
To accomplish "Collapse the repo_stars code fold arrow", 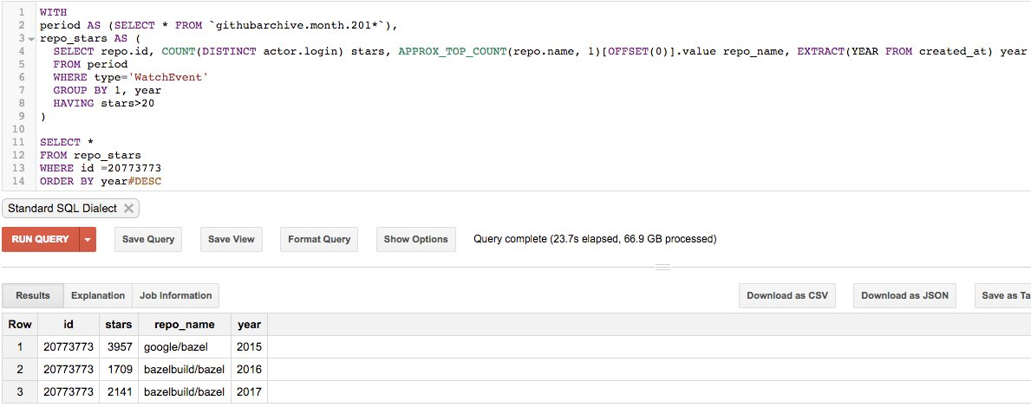I will pos(32,39).
